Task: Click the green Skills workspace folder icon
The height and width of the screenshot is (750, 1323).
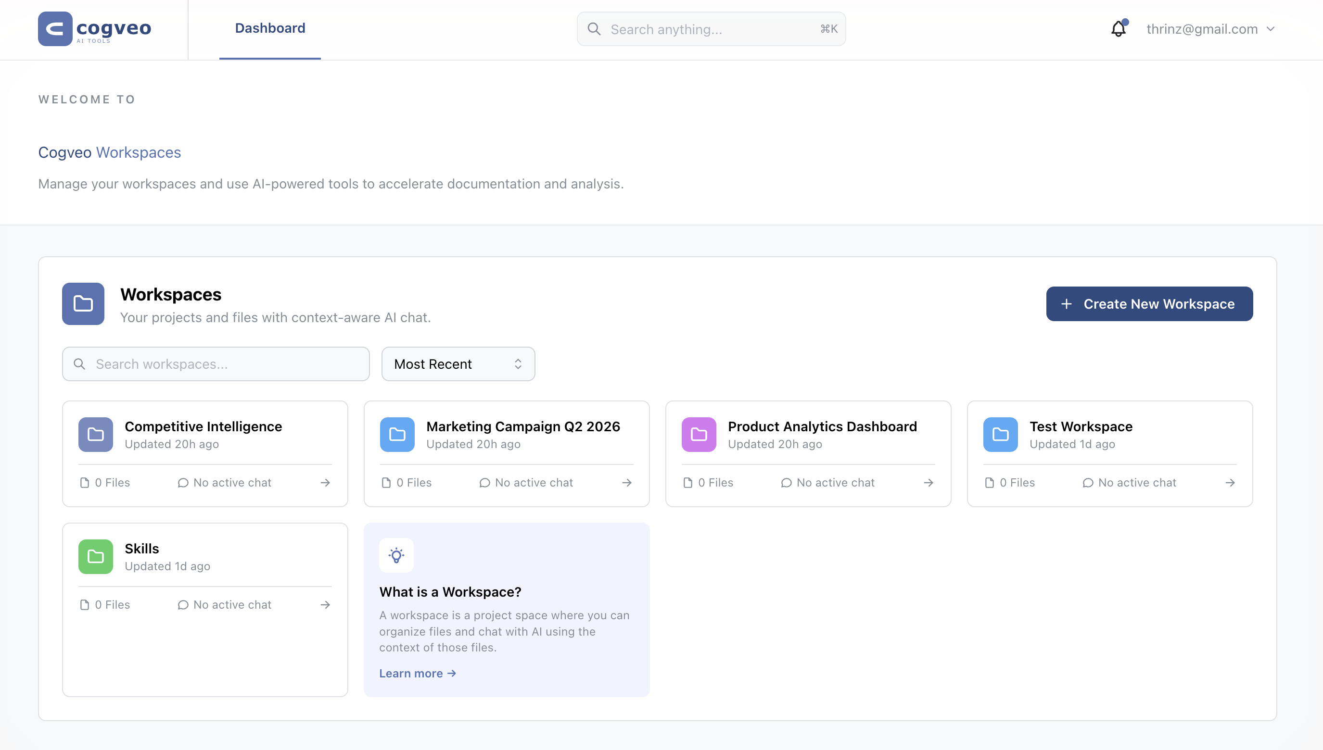Action: [x=95, y=556]
